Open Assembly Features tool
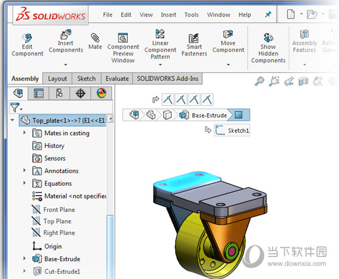This screenshot has width=339, height=279. 305,41
